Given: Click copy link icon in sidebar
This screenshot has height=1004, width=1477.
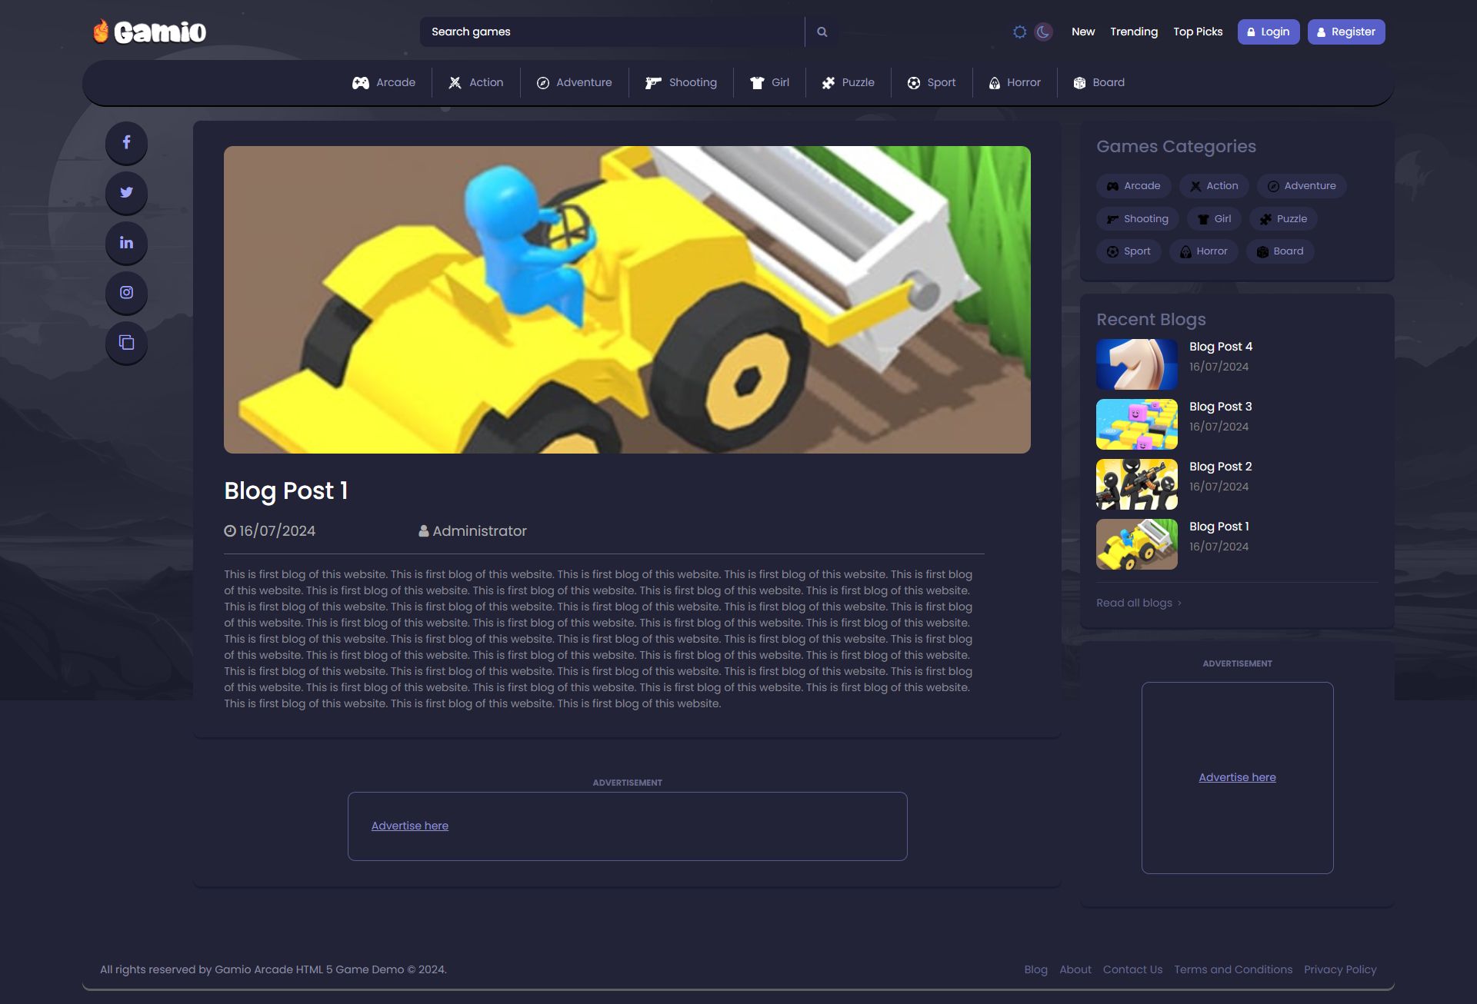Looking at the screenshot, I should (126, 342).
